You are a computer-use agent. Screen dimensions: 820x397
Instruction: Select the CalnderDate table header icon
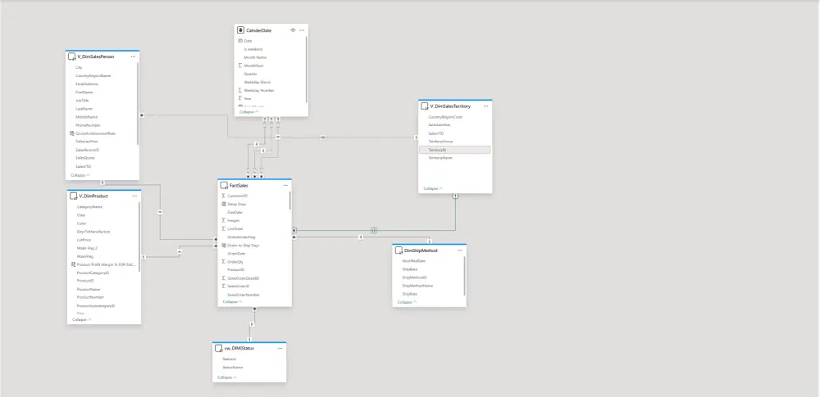pyautogui.click(x=240, y=30)
